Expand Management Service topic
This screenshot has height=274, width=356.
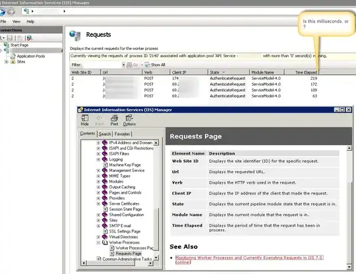pyautogui.click(x=98, y=171)
